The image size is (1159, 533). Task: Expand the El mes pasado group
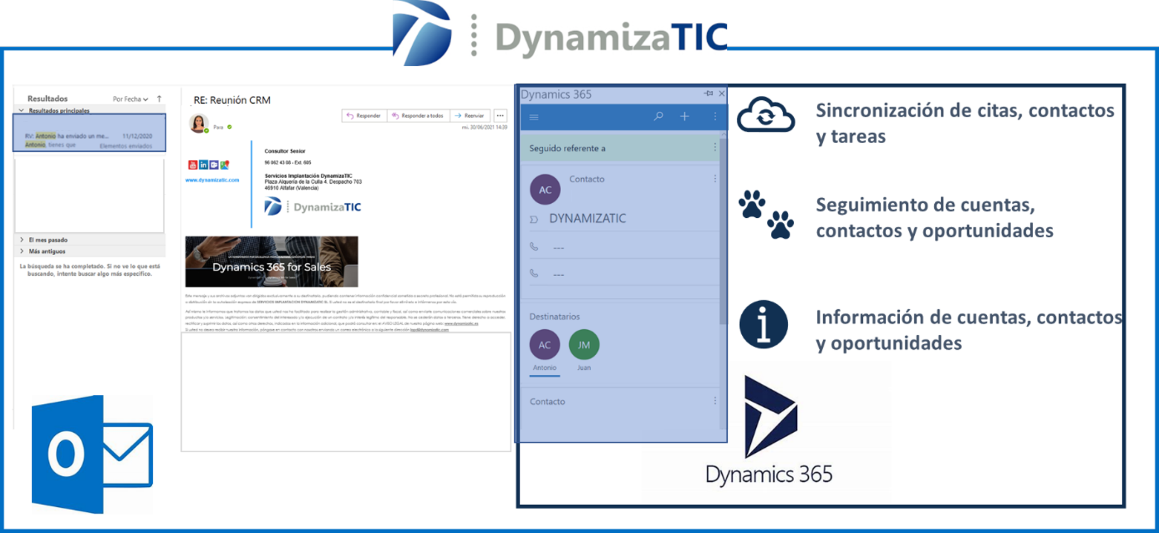click(x=21, y=240)
